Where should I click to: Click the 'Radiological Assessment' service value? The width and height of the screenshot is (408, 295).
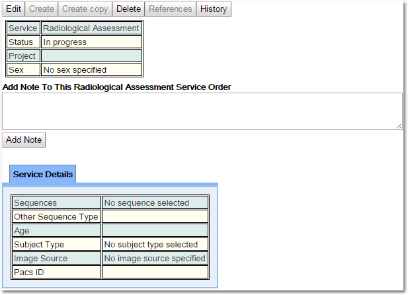click(x=91, y=28)
